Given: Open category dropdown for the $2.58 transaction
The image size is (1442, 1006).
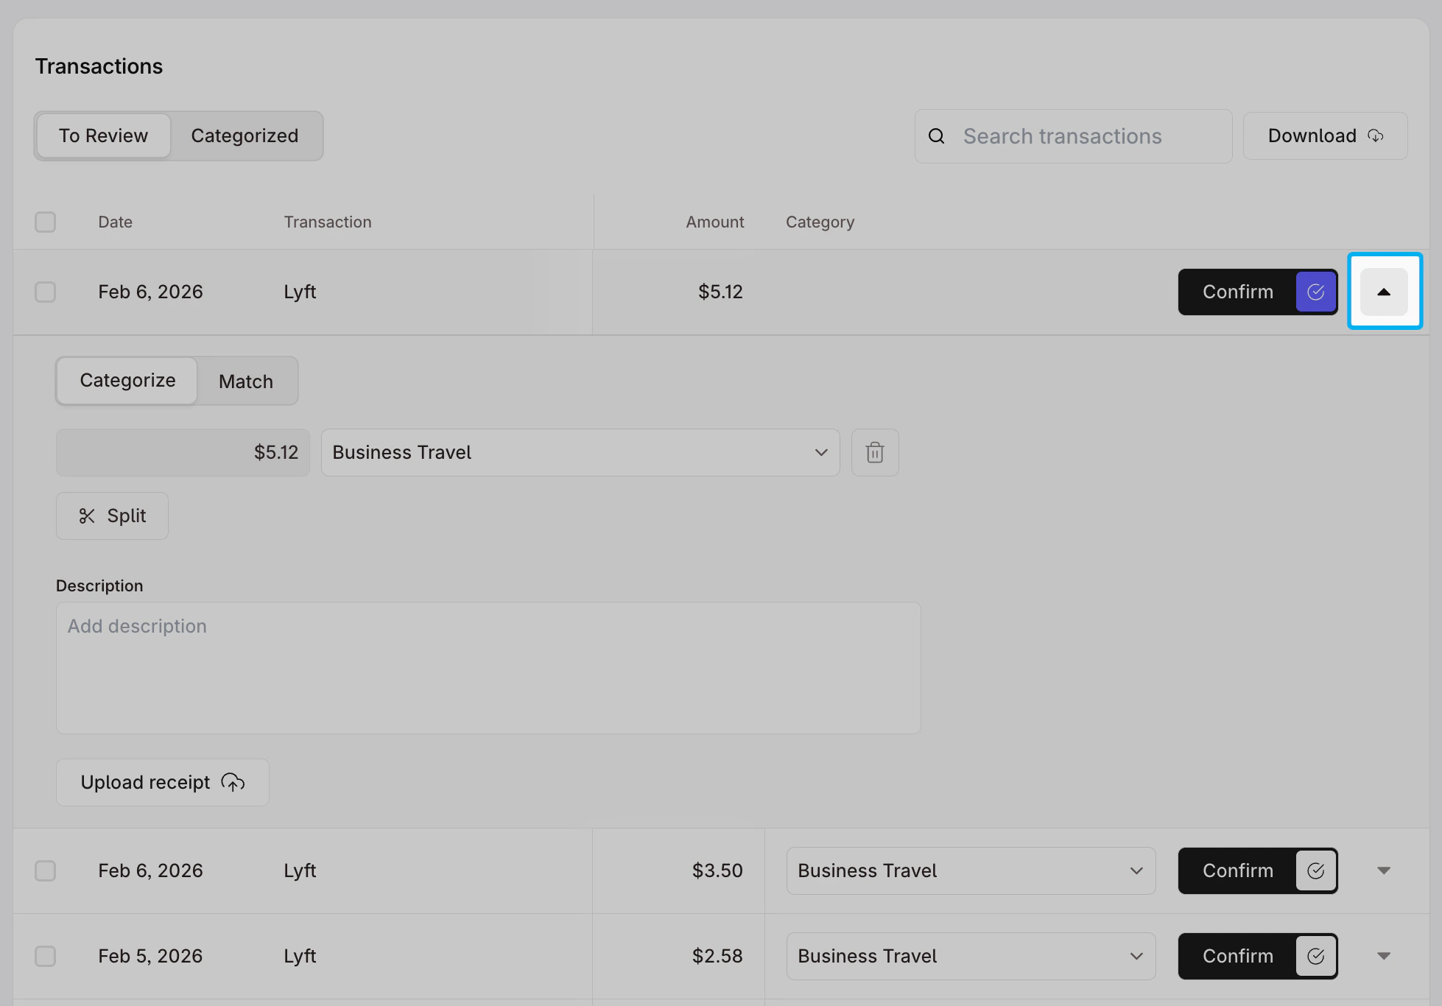Looking at the screenshot, I should 971,957.
